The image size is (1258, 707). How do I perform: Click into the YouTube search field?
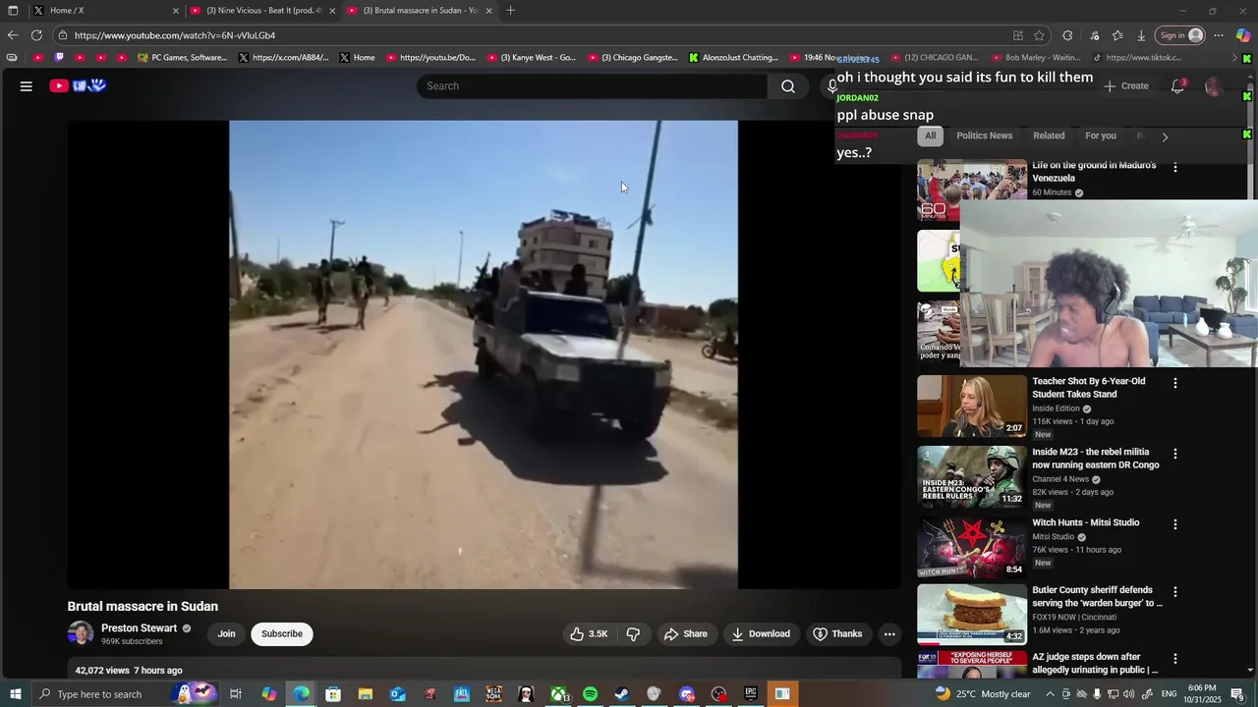pos(592,86)
